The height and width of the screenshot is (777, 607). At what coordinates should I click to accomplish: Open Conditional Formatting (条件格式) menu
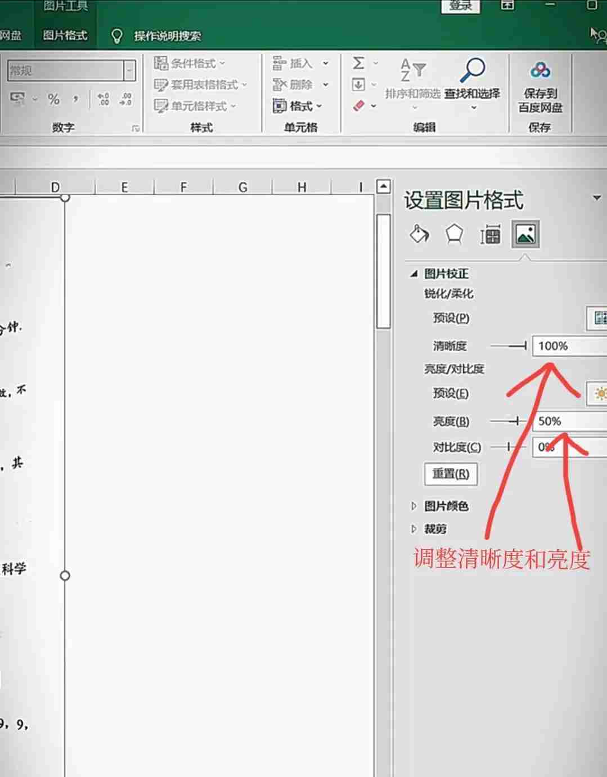point(190,63)
